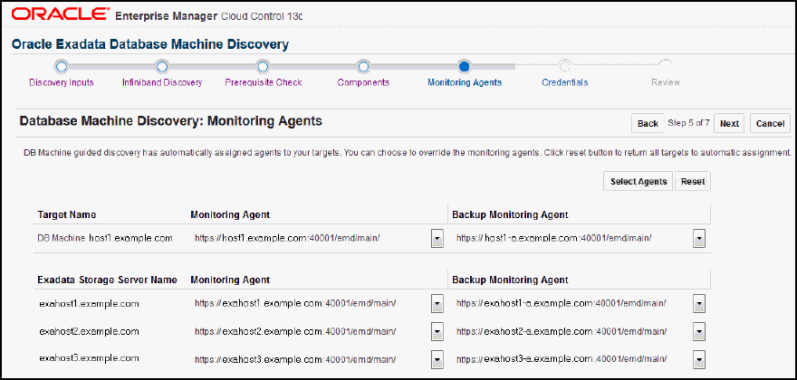Open exahost3 monitoring agent dropdown
This screenshot has width=797, height=380.
tap(437, 360)
